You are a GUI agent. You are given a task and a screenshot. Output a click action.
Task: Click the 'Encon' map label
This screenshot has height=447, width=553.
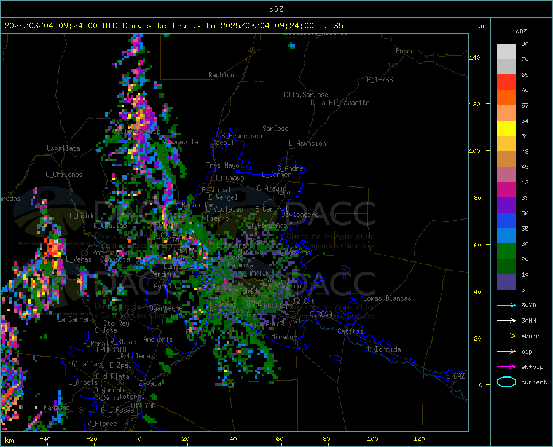click(x=405, y=51)
